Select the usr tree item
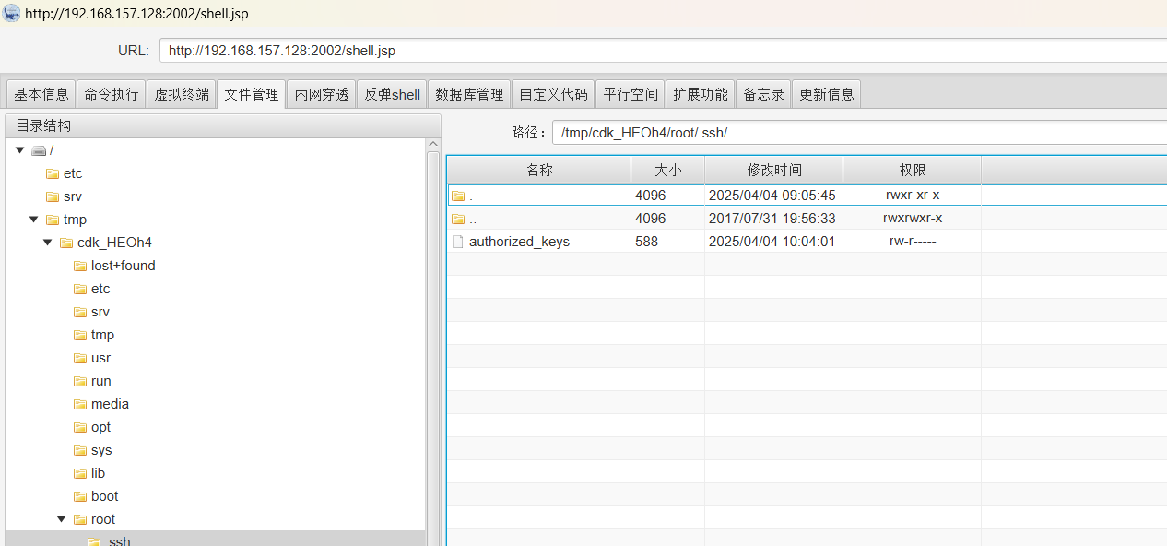This screenshot has width=1167, height=546. (100, 358)
